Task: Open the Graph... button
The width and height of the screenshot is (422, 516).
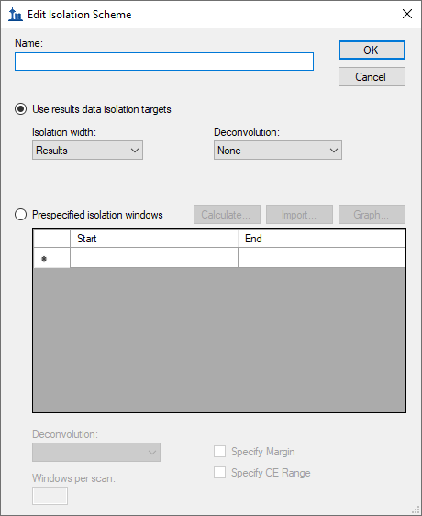Action: (372, 215)
